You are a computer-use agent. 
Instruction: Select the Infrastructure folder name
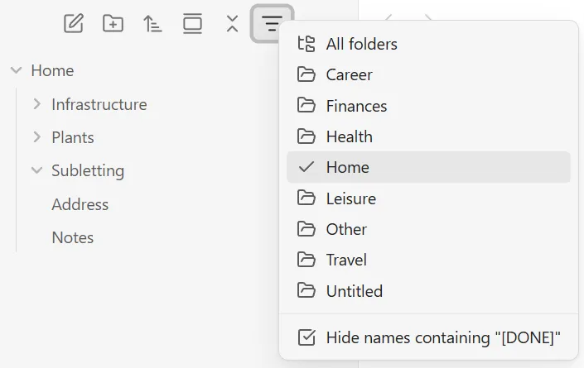(x=99, y=104)
